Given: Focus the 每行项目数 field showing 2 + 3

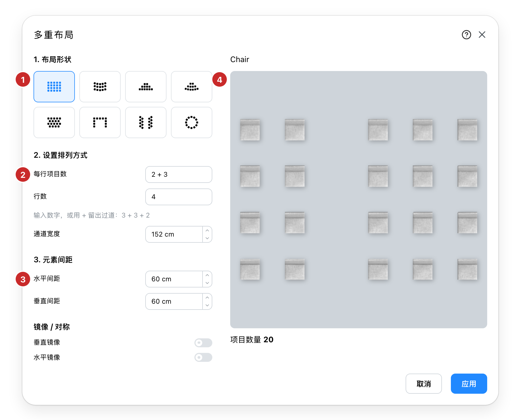Looking at the screenshot, I should (x=179, y=174).
